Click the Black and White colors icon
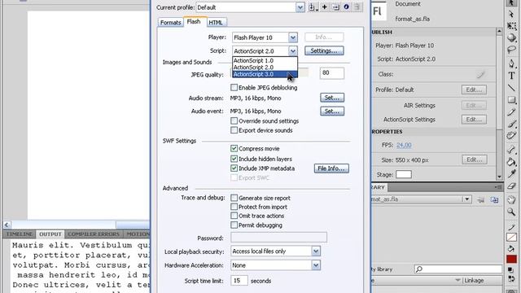Screen dimensions: 521x293 510,269
